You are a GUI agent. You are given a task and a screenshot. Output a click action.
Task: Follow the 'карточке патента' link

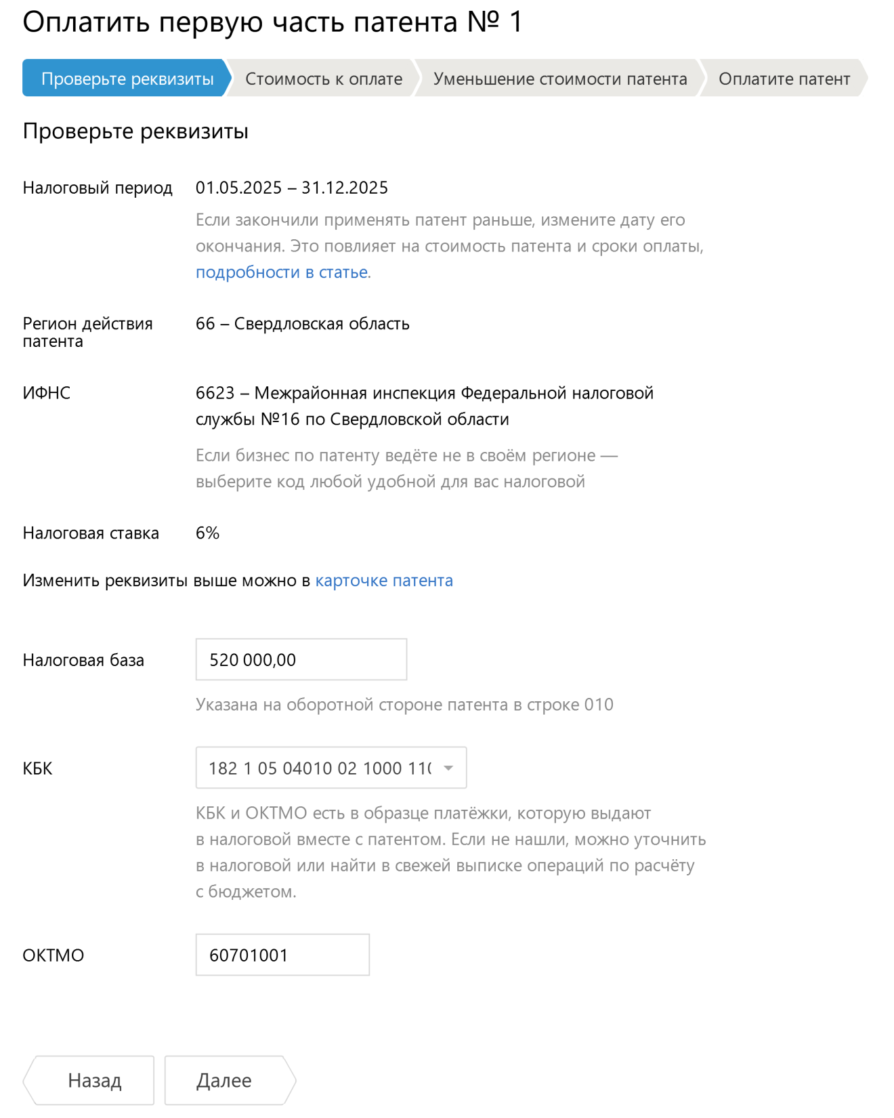[x=383, y=581]
